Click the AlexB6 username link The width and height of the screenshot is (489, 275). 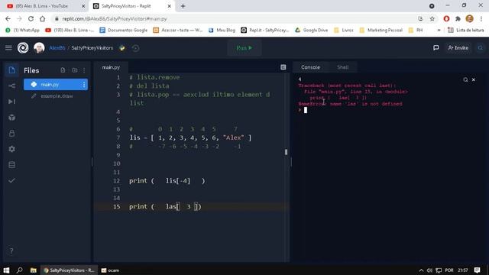57,47
